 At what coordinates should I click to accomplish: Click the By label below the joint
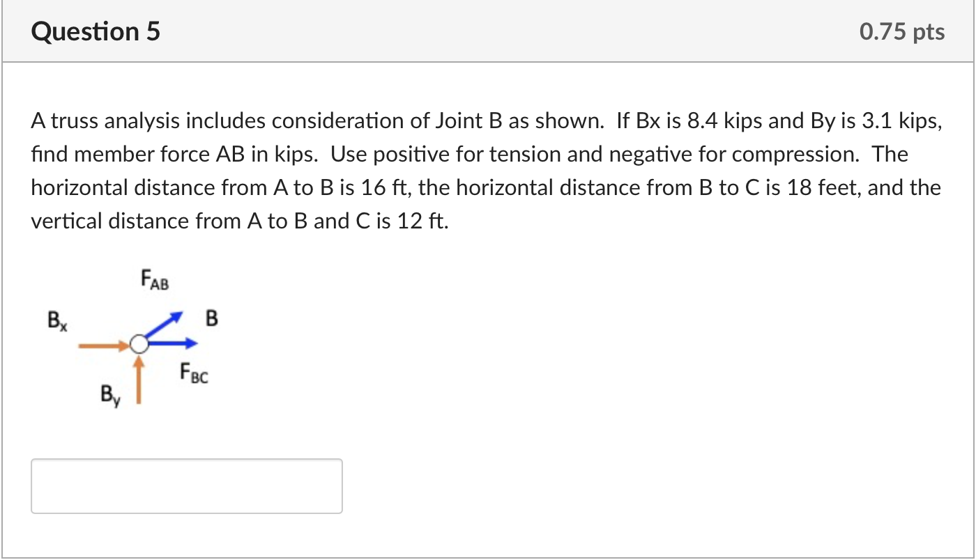click(x=109, y=394)
